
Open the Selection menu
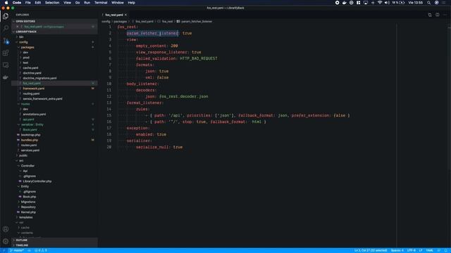(52, 3)
